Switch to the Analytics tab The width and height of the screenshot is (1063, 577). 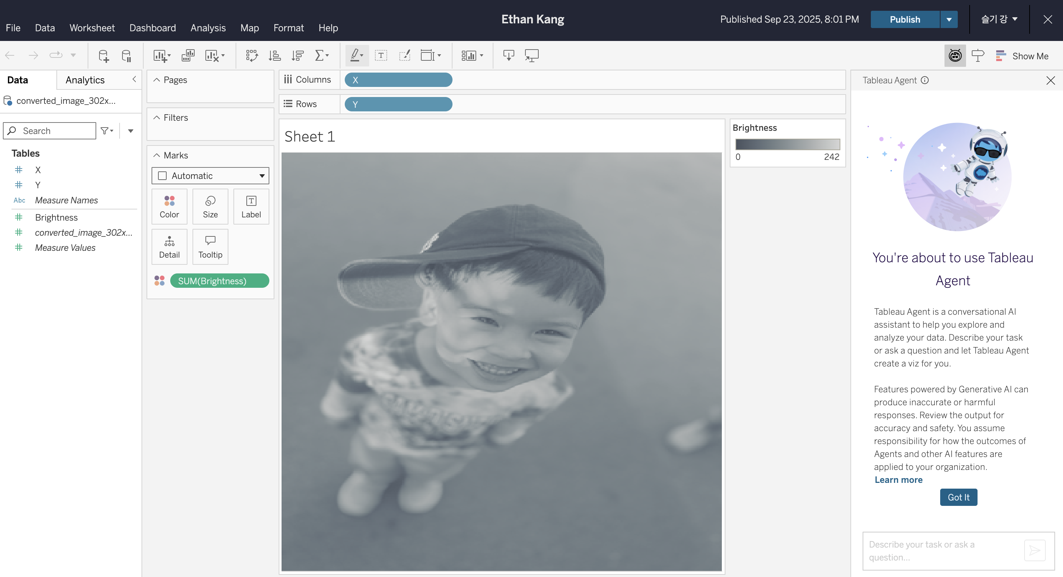click(x=85, y=80)
